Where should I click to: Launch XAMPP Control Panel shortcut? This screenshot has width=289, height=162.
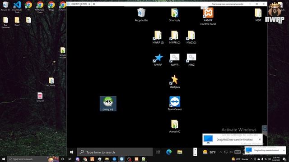click(208, 17)
